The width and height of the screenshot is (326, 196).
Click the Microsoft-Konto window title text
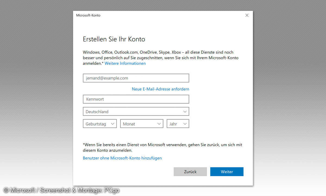point(88,15)
